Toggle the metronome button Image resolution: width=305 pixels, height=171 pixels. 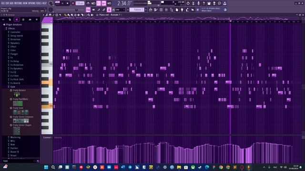[88, 3]
